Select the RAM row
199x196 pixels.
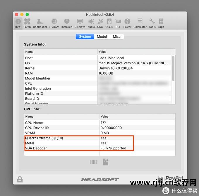(x=98, y=73)
